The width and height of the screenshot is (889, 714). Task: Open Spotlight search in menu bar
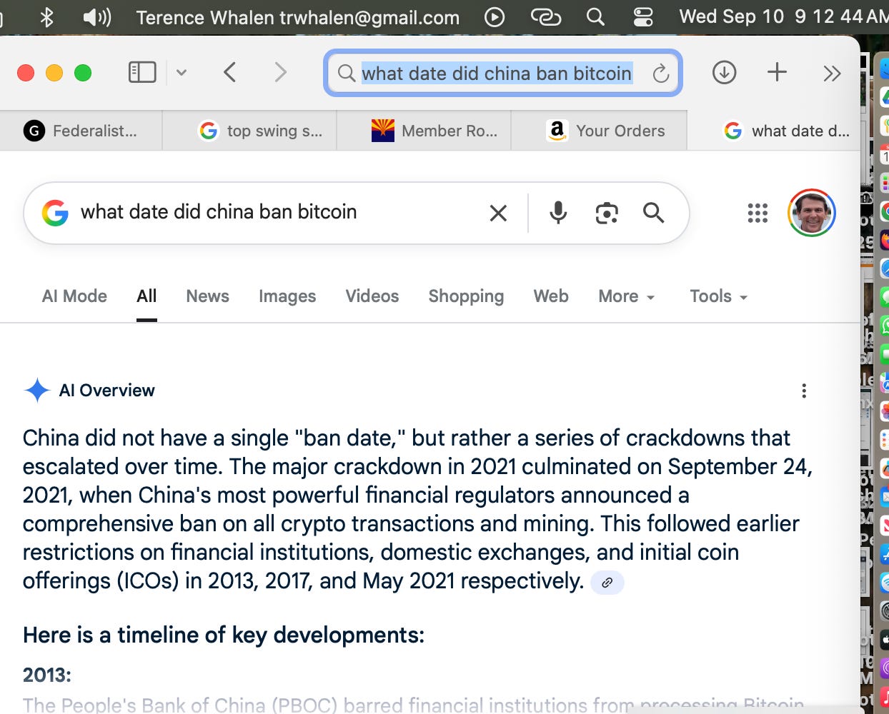(595, 16)
